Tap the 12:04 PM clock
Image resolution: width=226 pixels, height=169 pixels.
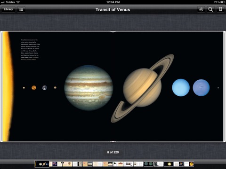pyautogui.click(x=113, y=2)
